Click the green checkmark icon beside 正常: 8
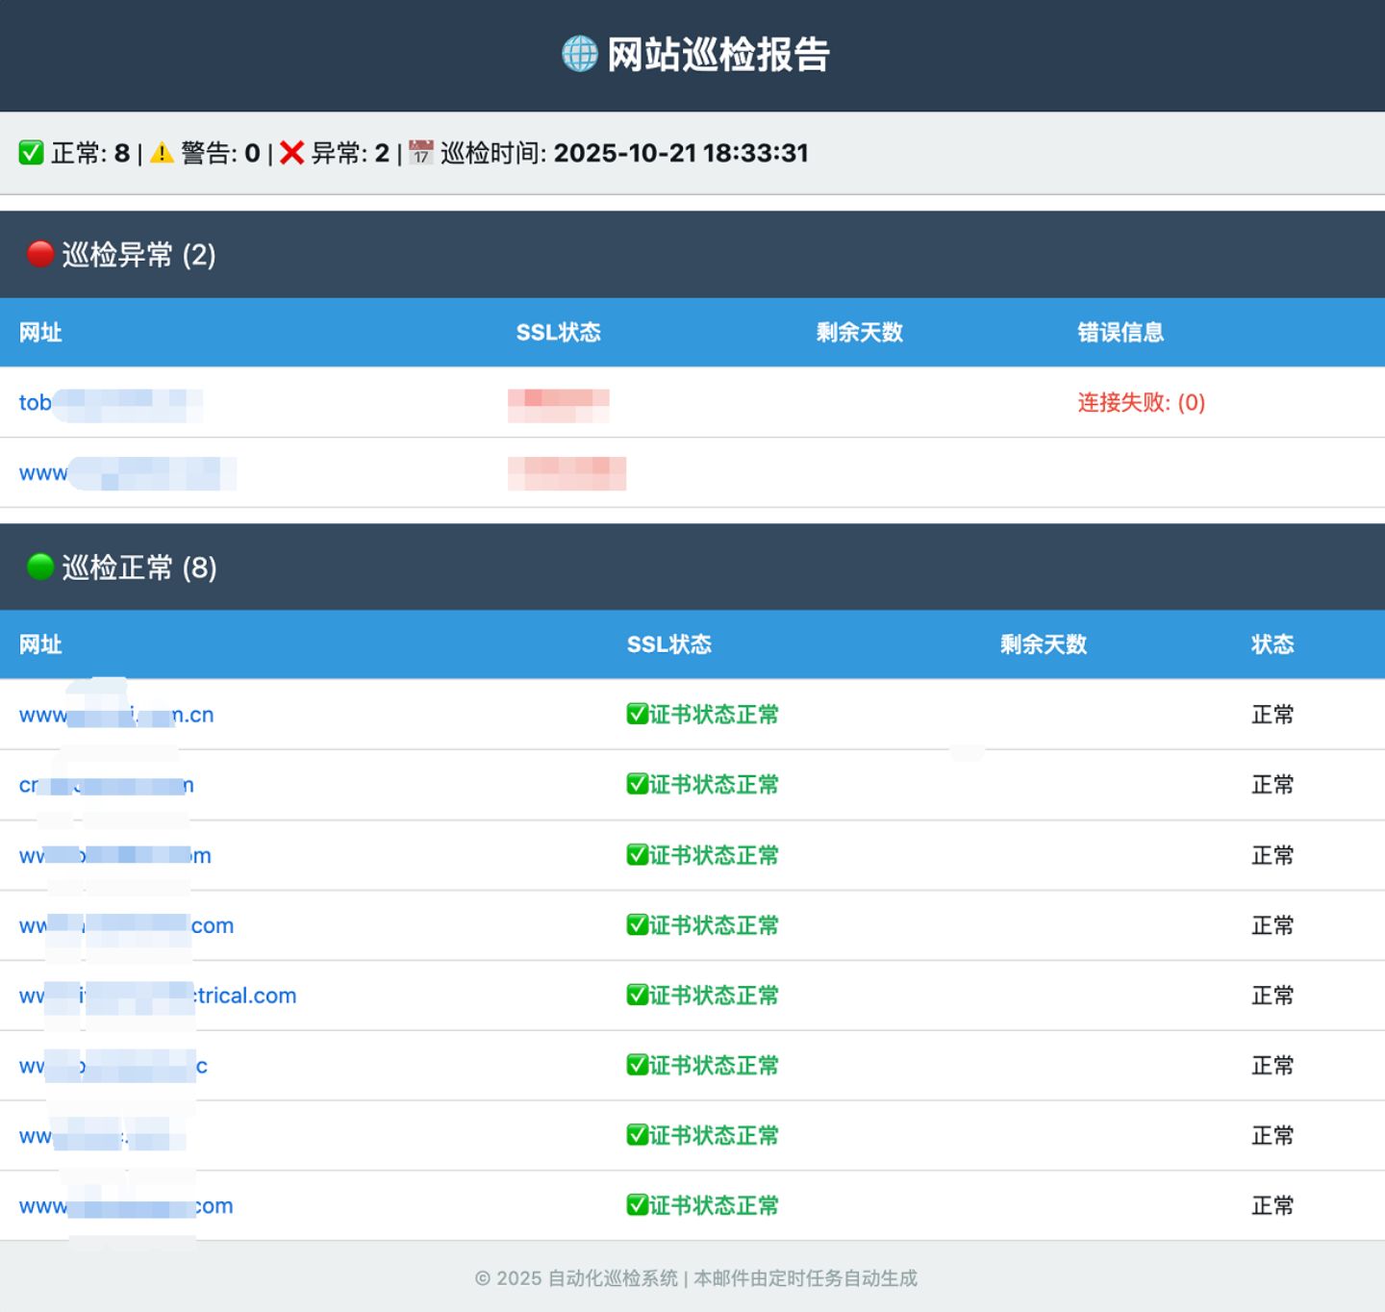The height and width of the screenshot is (1312, 1385). 31,153
